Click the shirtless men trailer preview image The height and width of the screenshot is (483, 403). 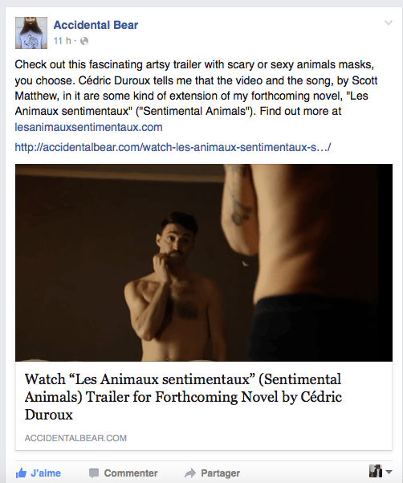204,263
